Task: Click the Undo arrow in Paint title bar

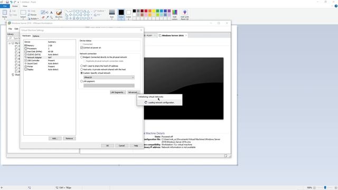Action: pos(11,2)
